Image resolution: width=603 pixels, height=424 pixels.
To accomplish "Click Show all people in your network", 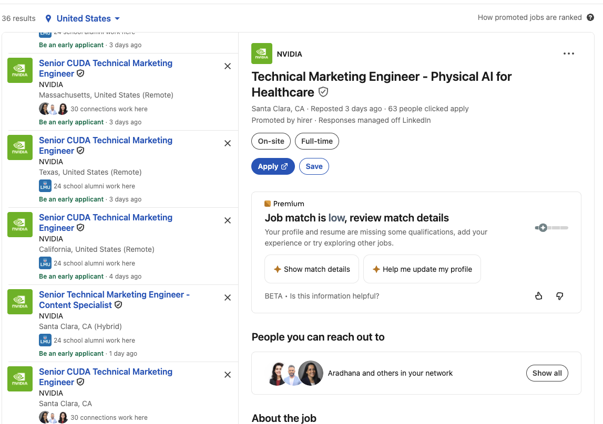I will coord(547,373).
